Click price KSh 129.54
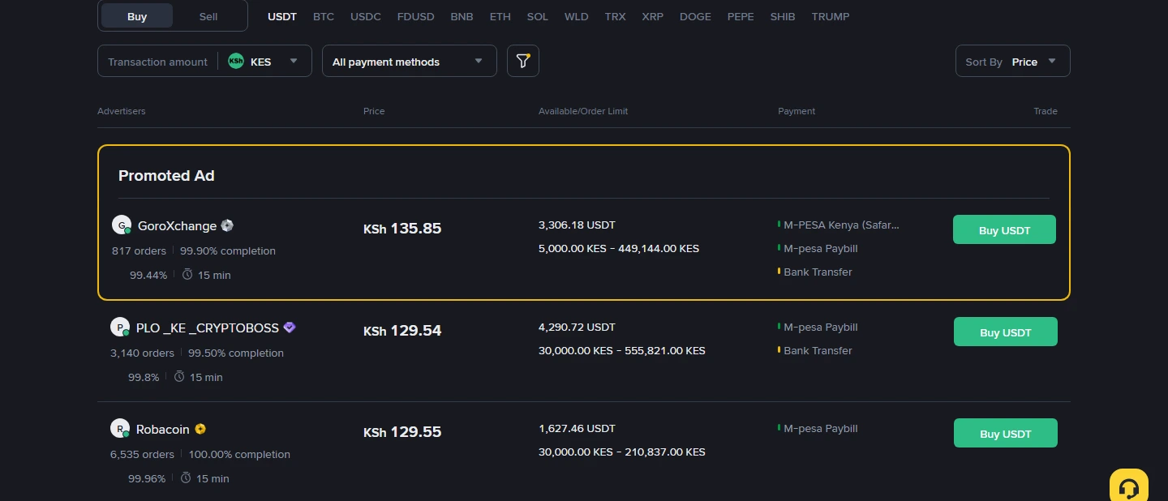Image resolution: width=1168 pixels, height=501 pixels. tap(402, 331)
